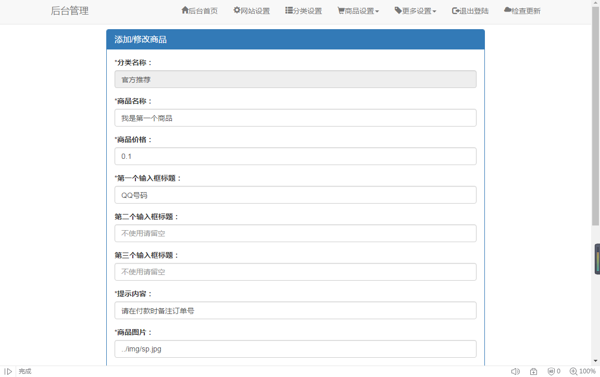
Task: Open the 网站设置 menu text
Action: click(255, 11)
